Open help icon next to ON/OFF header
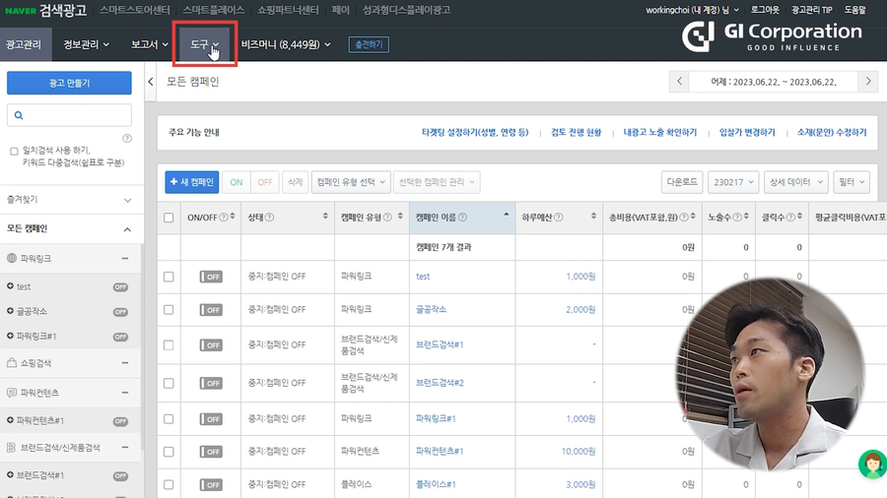 coord(224,218)
